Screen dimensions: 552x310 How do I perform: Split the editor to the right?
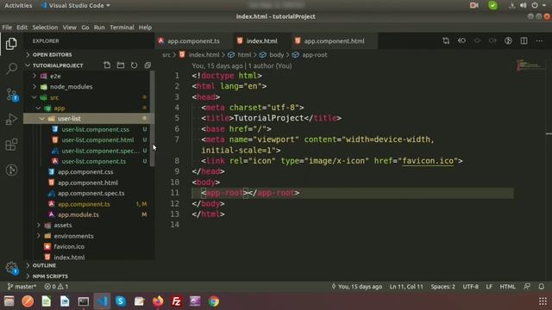[x=524, y=40]
